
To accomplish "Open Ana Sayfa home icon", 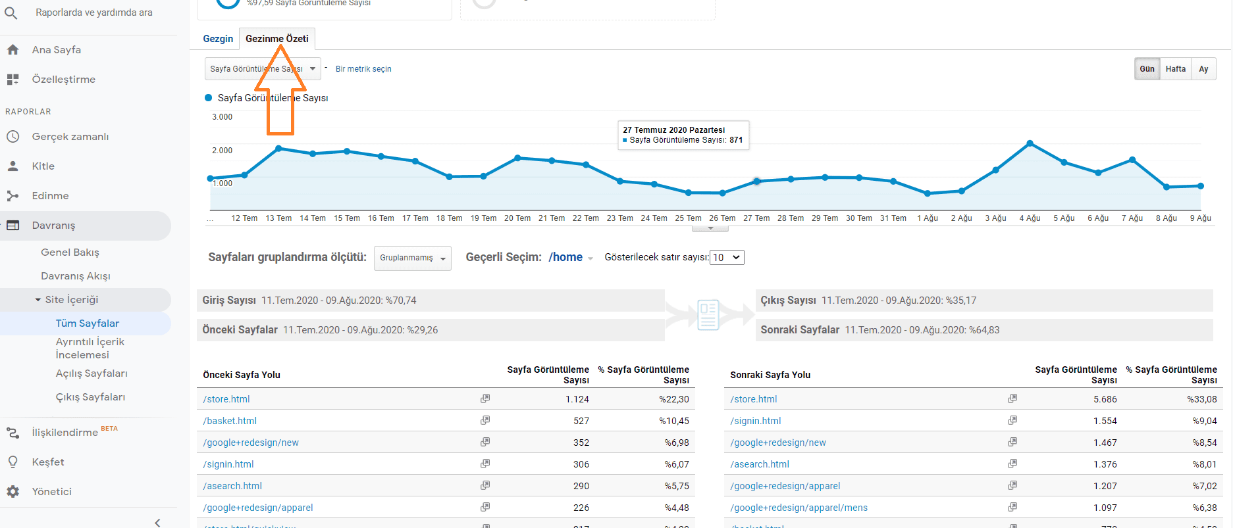I will 13,49.
